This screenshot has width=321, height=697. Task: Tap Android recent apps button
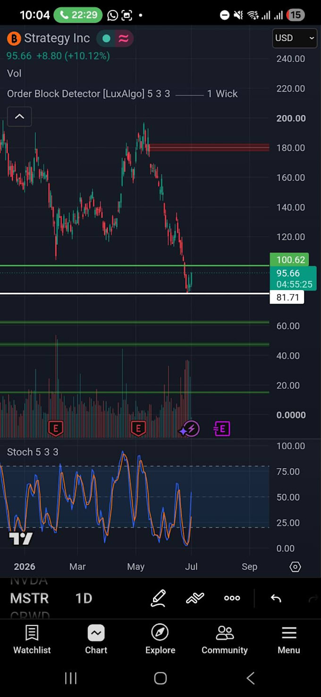[x=71, y=678]
